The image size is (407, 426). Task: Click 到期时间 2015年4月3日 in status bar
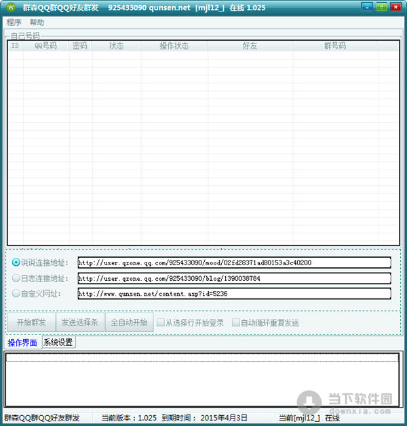tap(205, 418)
